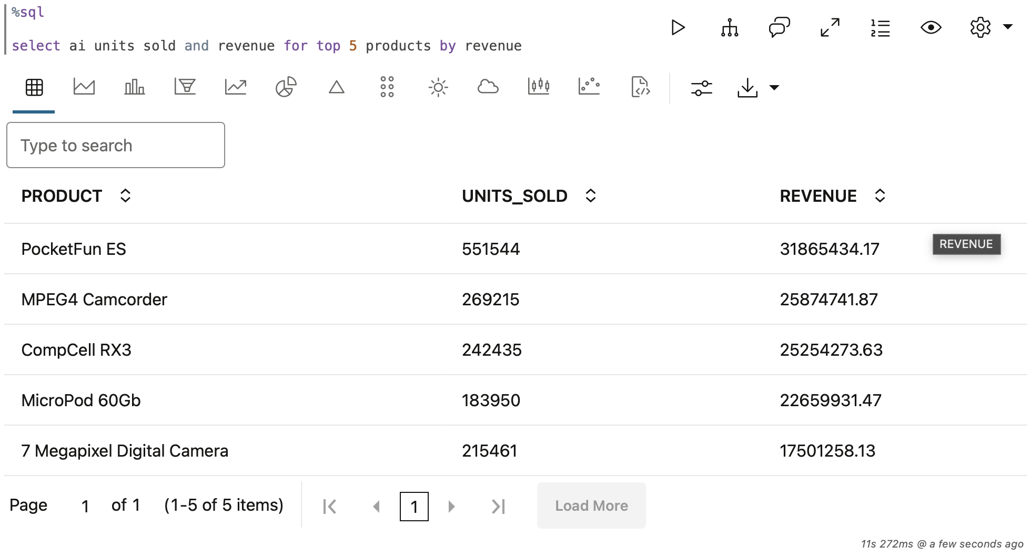1030x557 pixels.
Task: Click units value 269215
Action: pos(491,300)
